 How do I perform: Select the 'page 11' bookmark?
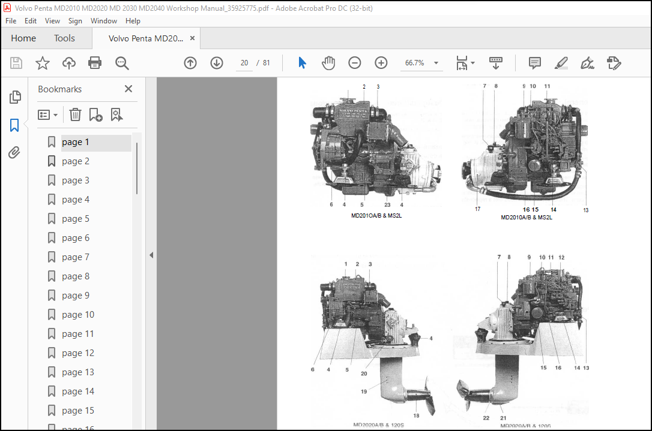78,334
